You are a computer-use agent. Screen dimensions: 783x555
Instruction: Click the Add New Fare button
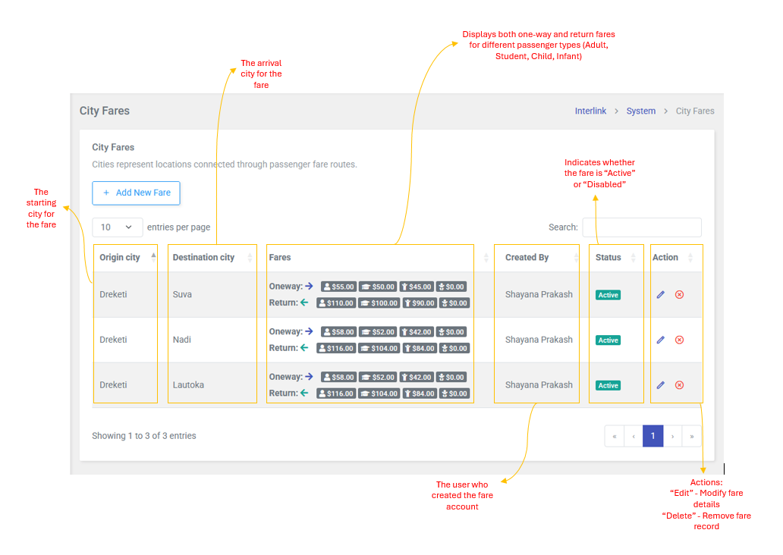click(136, 193)
